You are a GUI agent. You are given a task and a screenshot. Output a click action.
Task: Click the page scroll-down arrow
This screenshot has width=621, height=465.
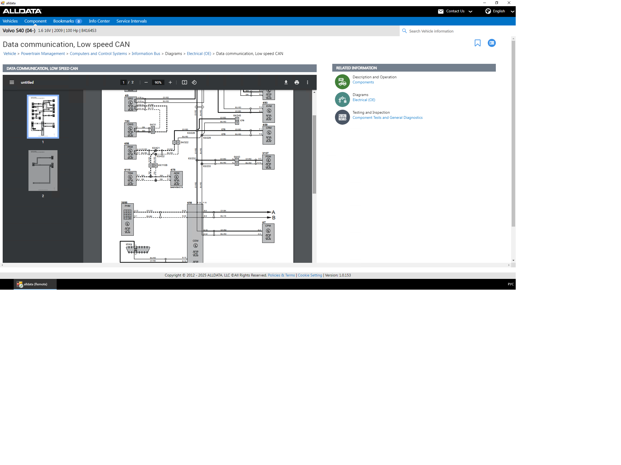coord(513,260)
